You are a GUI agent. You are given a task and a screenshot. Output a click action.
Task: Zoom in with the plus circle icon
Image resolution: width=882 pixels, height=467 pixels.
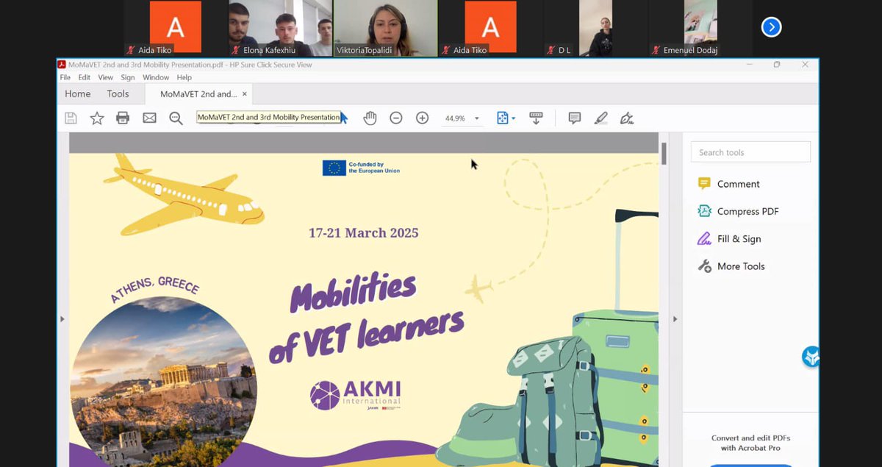pyautogui.click(x=422, y=118)
